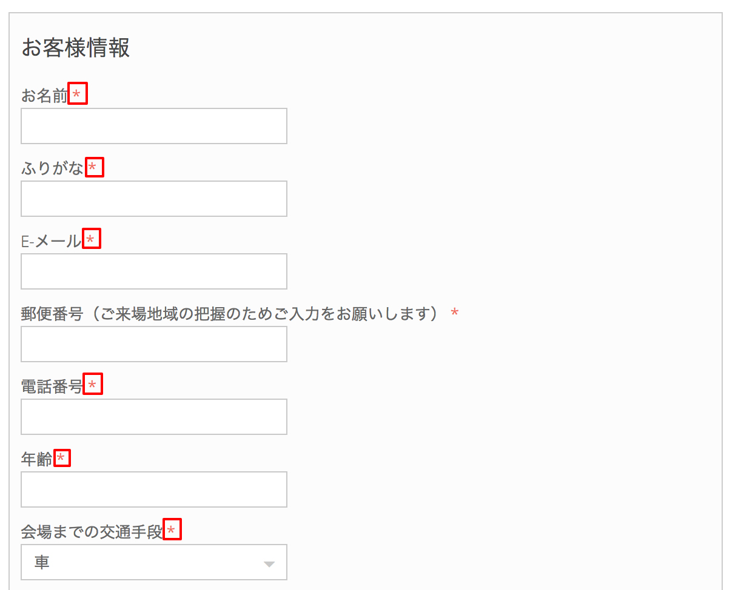Click the 電話番号 input box
The height and width of the screenshot is (590, 741).
click(x=154, y=417)
